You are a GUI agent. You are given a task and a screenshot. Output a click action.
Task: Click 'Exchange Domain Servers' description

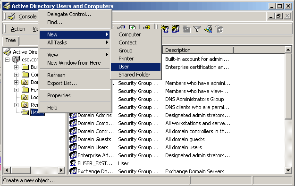pyautogui.click(x=195, y=171)
